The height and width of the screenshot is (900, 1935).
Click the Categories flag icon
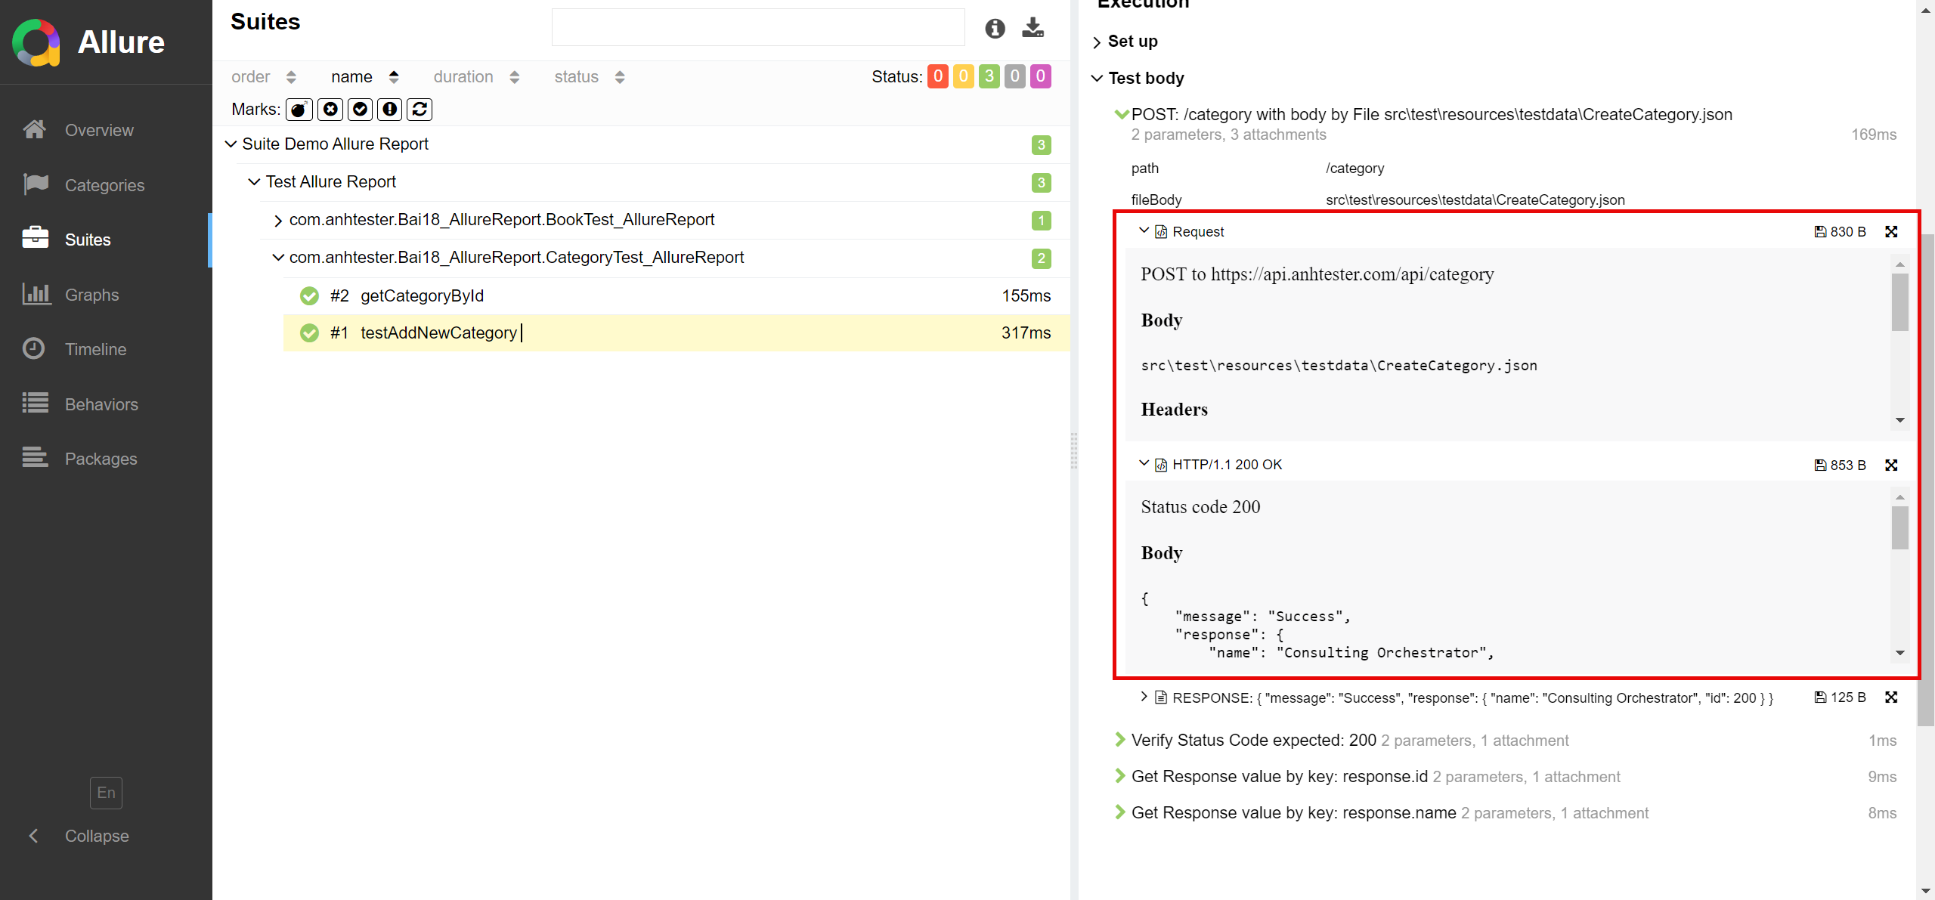click(x=35, y=184)
